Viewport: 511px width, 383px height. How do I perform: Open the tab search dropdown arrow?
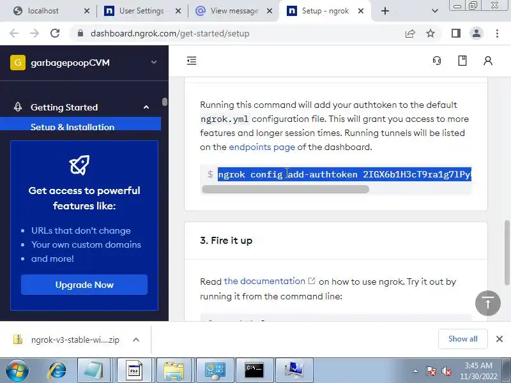click(435, 11)
